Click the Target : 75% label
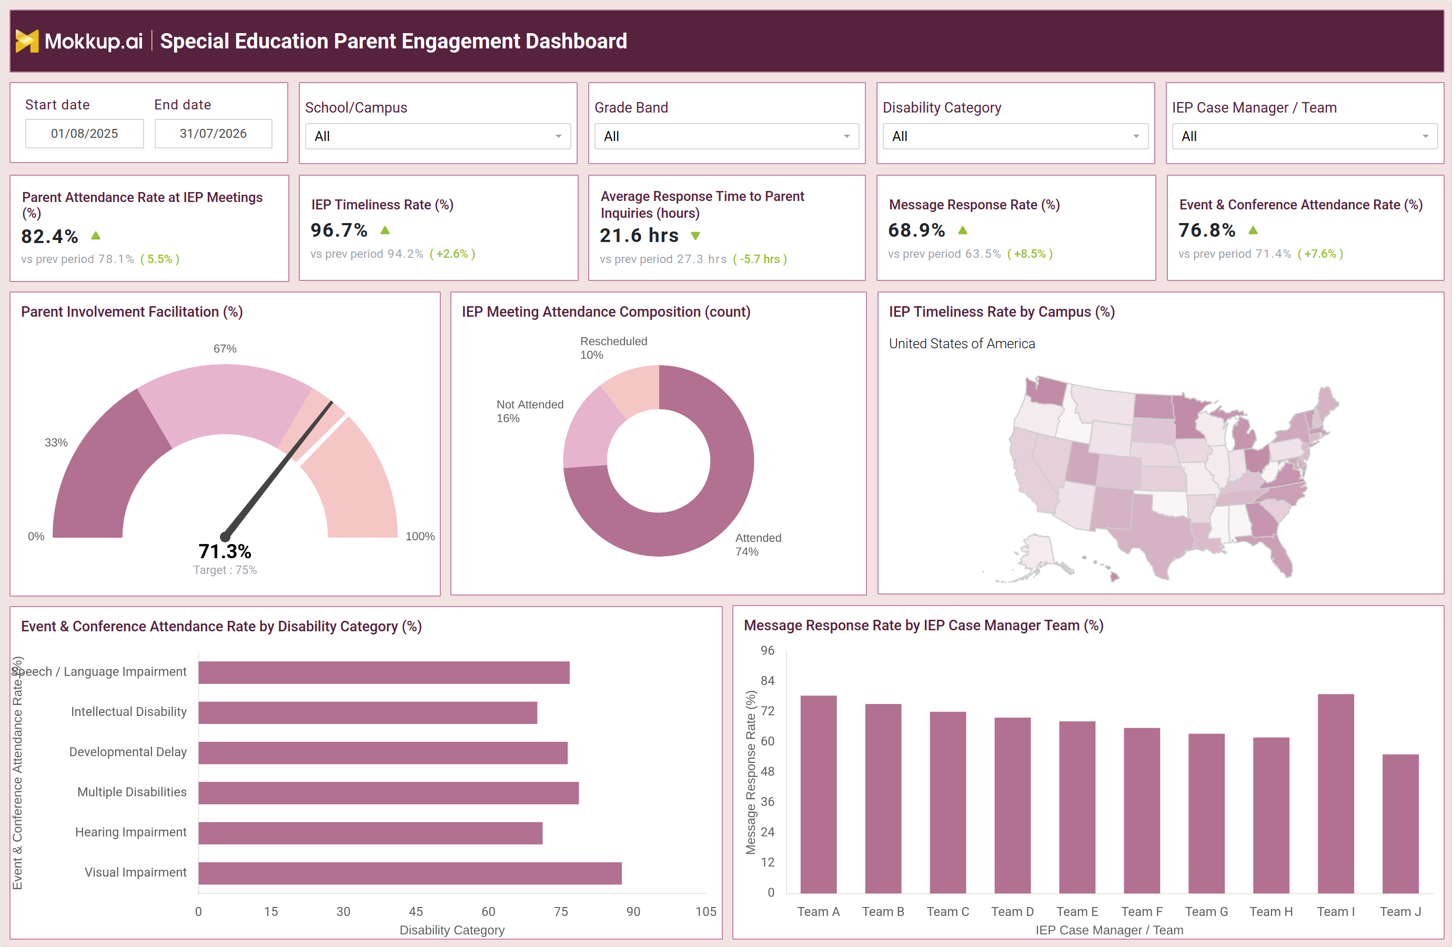This screenshot has width=1452, height=947. coord(225,570)
